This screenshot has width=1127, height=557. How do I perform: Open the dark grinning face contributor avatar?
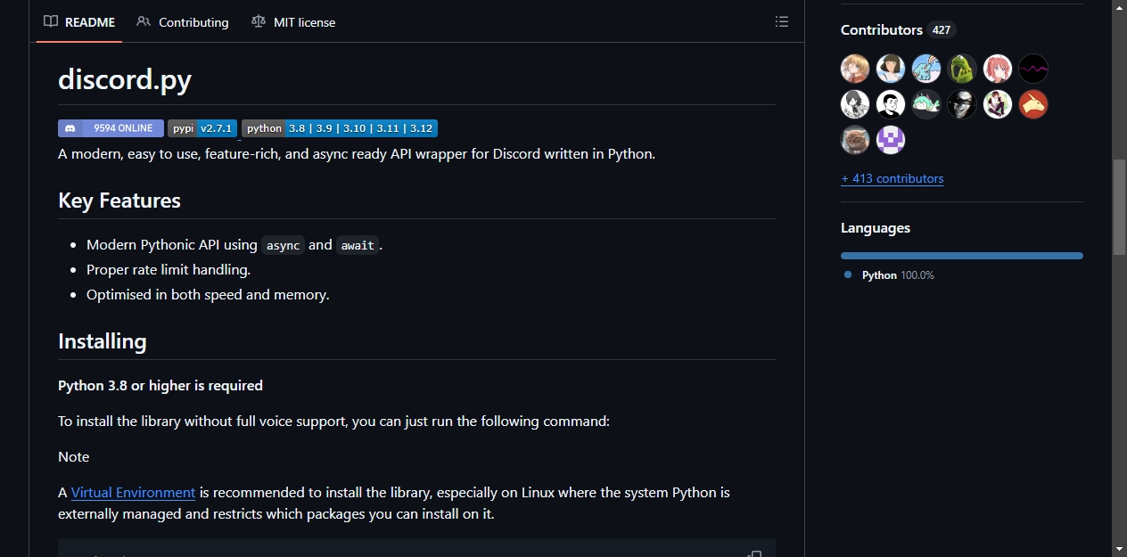click(x=962, y=104)
